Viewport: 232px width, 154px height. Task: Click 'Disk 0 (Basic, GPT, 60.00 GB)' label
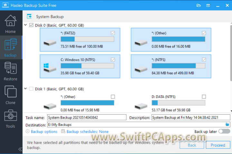click(x=59, y=25)
